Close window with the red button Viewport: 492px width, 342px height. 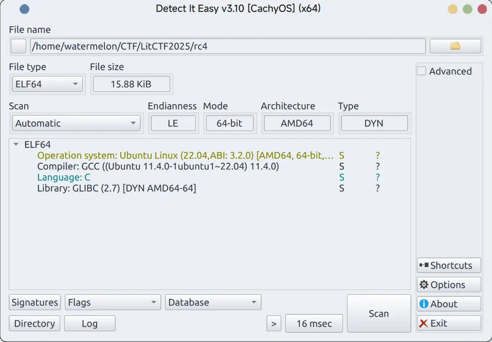482,9
